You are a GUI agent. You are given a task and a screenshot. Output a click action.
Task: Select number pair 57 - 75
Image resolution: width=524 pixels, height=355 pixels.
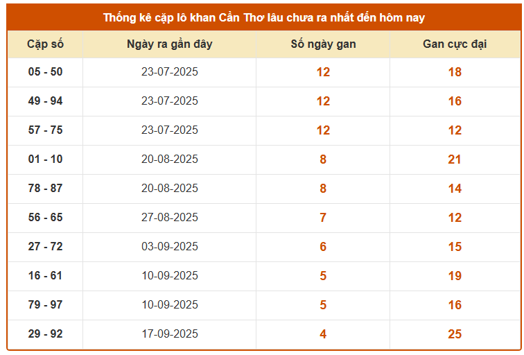pos(45,130)
